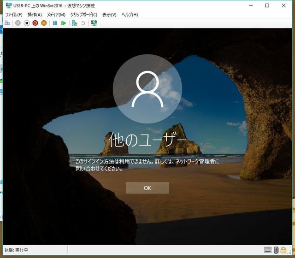
Task: Click the mouse status icon in status bar
Action: [x=276, y=250]
